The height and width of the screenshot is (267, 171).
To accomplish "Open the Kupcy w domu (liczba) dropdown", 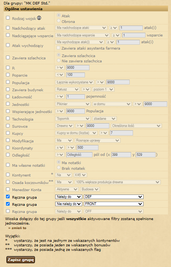I will (x=76, y=133).
